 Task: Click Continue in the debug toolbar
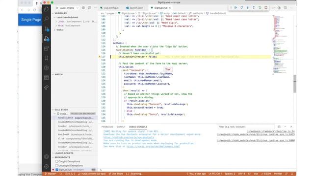235,8
